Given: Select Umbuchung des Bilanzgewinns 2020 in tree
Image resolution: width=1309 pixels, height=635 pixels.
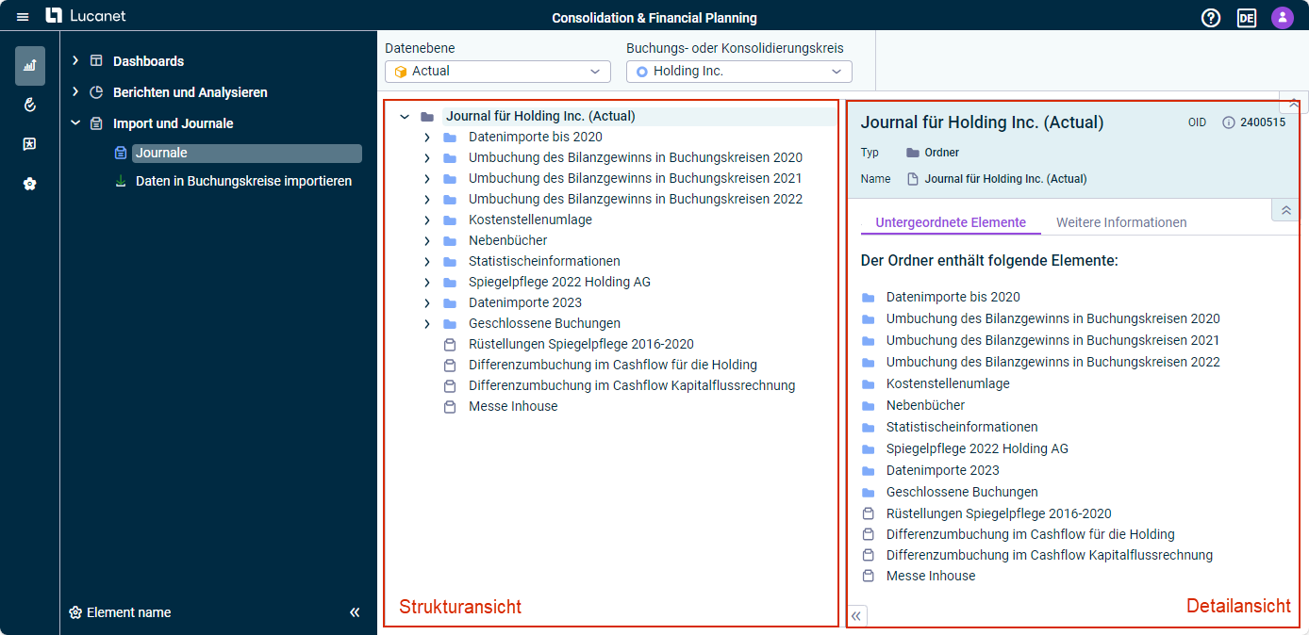Looking at the screenshot, I should 636,158.
